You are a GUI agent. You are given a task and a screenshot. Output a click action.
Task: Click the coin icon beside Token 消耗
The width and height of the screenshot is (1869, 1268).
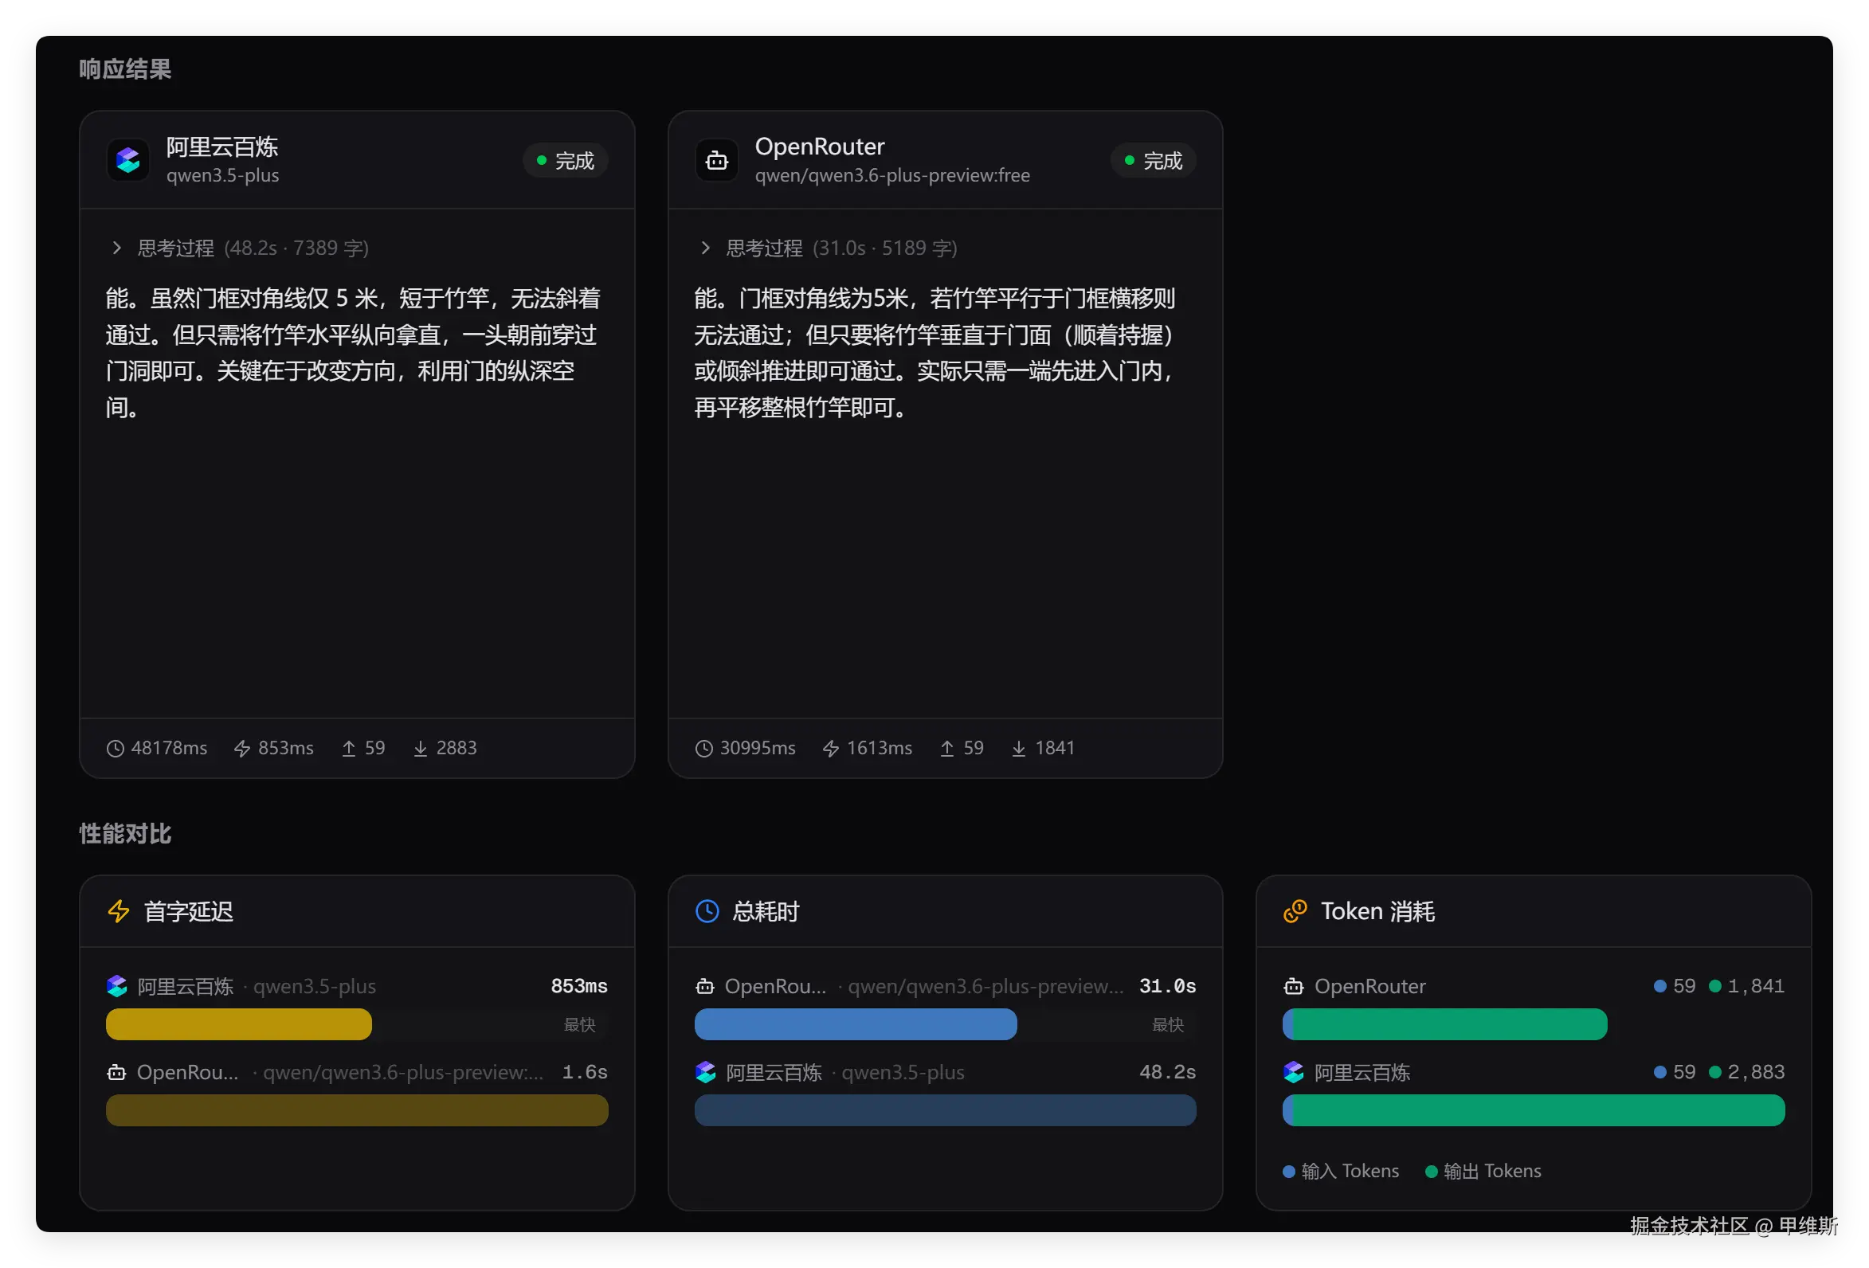point(1295,911)
